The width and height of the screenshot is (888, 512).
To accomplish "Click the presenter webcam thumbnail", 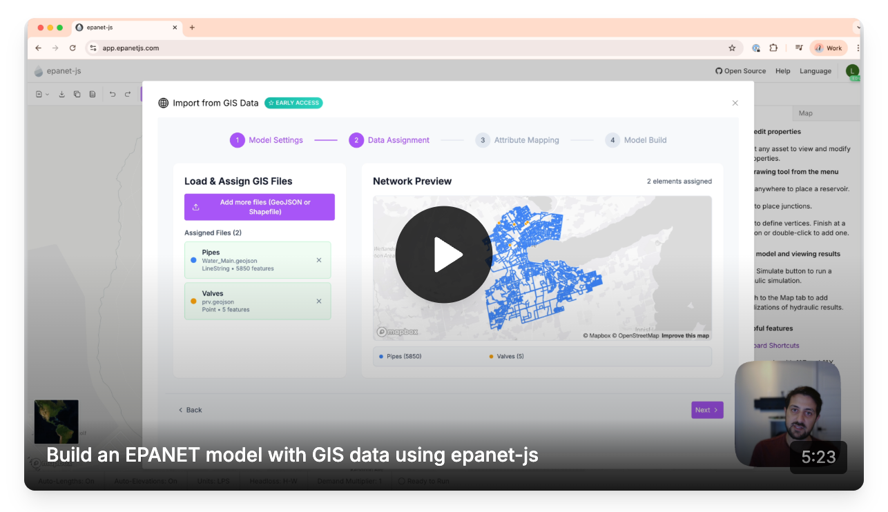I will 787,413.
